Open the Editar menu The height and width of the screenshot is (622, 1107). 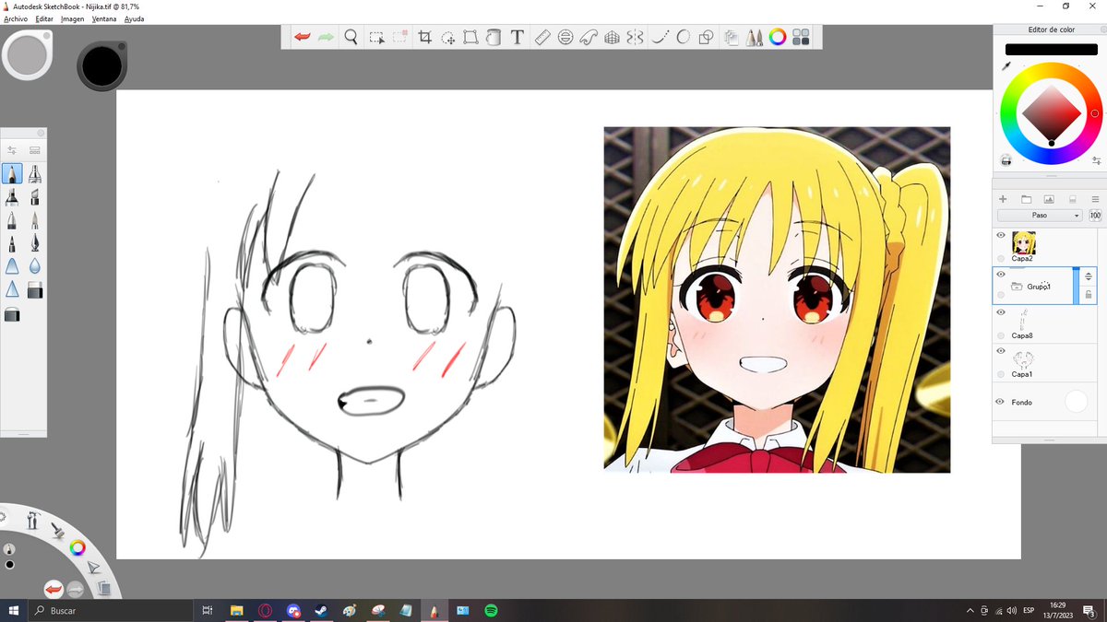tap(44, 18)
